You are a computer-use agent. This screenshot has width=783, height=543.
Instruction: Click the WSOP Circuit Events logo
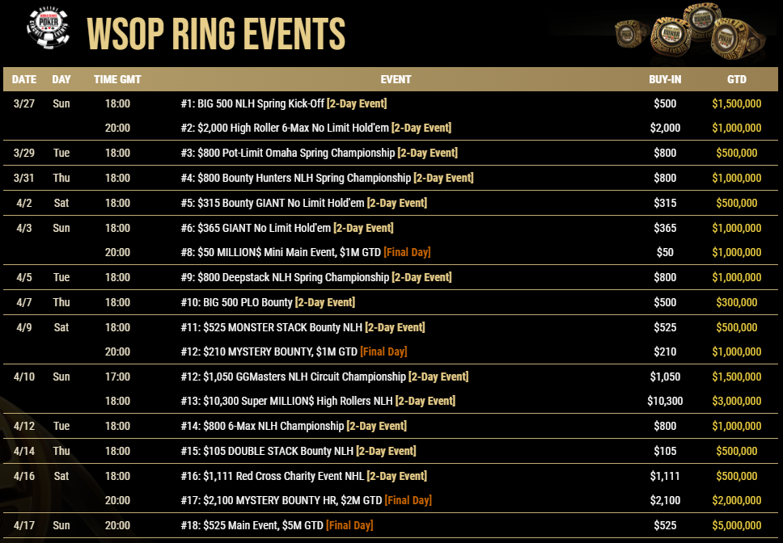point(49,27)
